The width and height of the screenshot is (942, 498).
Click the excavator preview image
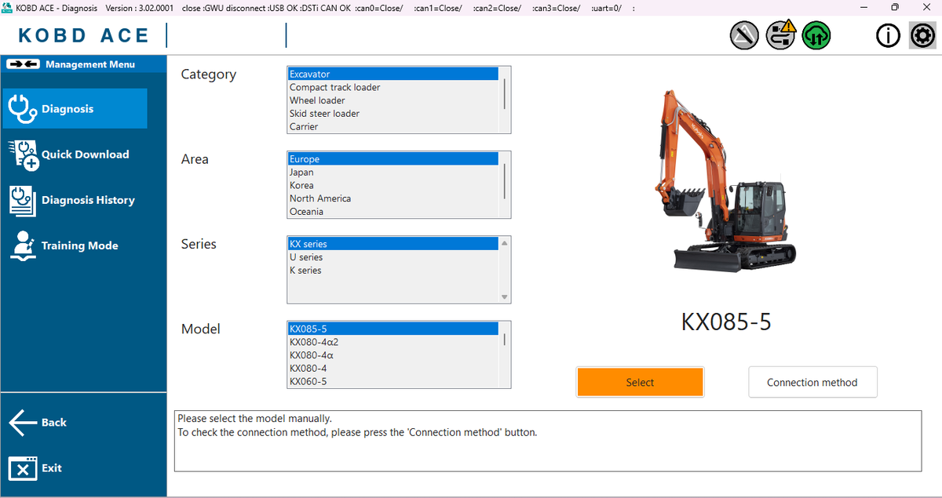click(x=726, y=181)
